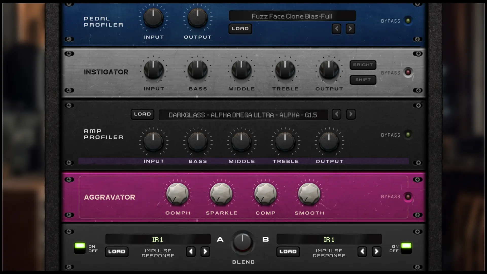This screenshot has width=487, height=274.
Task: Click previous preset arrow in Pedal Profiler
Action: 336,29
